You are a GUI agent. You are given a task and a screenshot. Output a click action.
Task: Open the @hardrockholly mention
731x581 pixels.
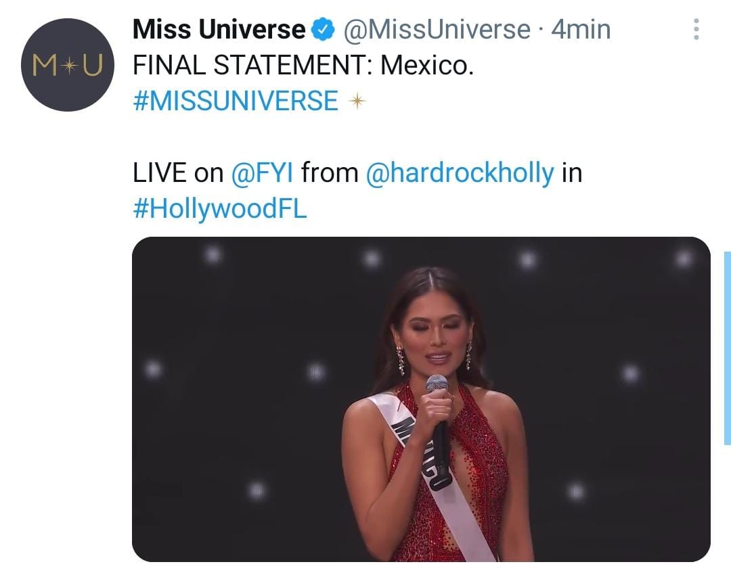point(460,173)
